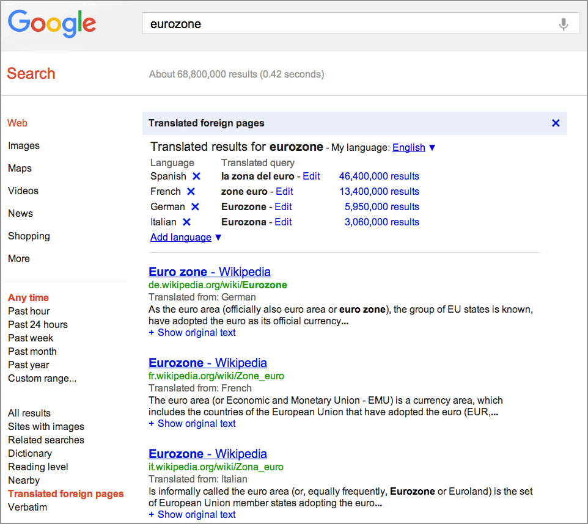588x524 pixels.
Task: Expand the Add language dropdown
Action: click(186, 238)
